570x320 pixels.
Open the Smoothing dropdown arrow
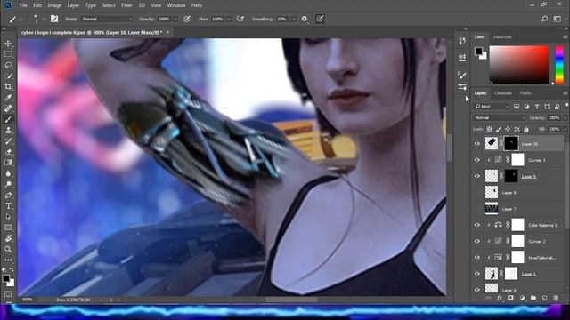click(x=293, y=19)
